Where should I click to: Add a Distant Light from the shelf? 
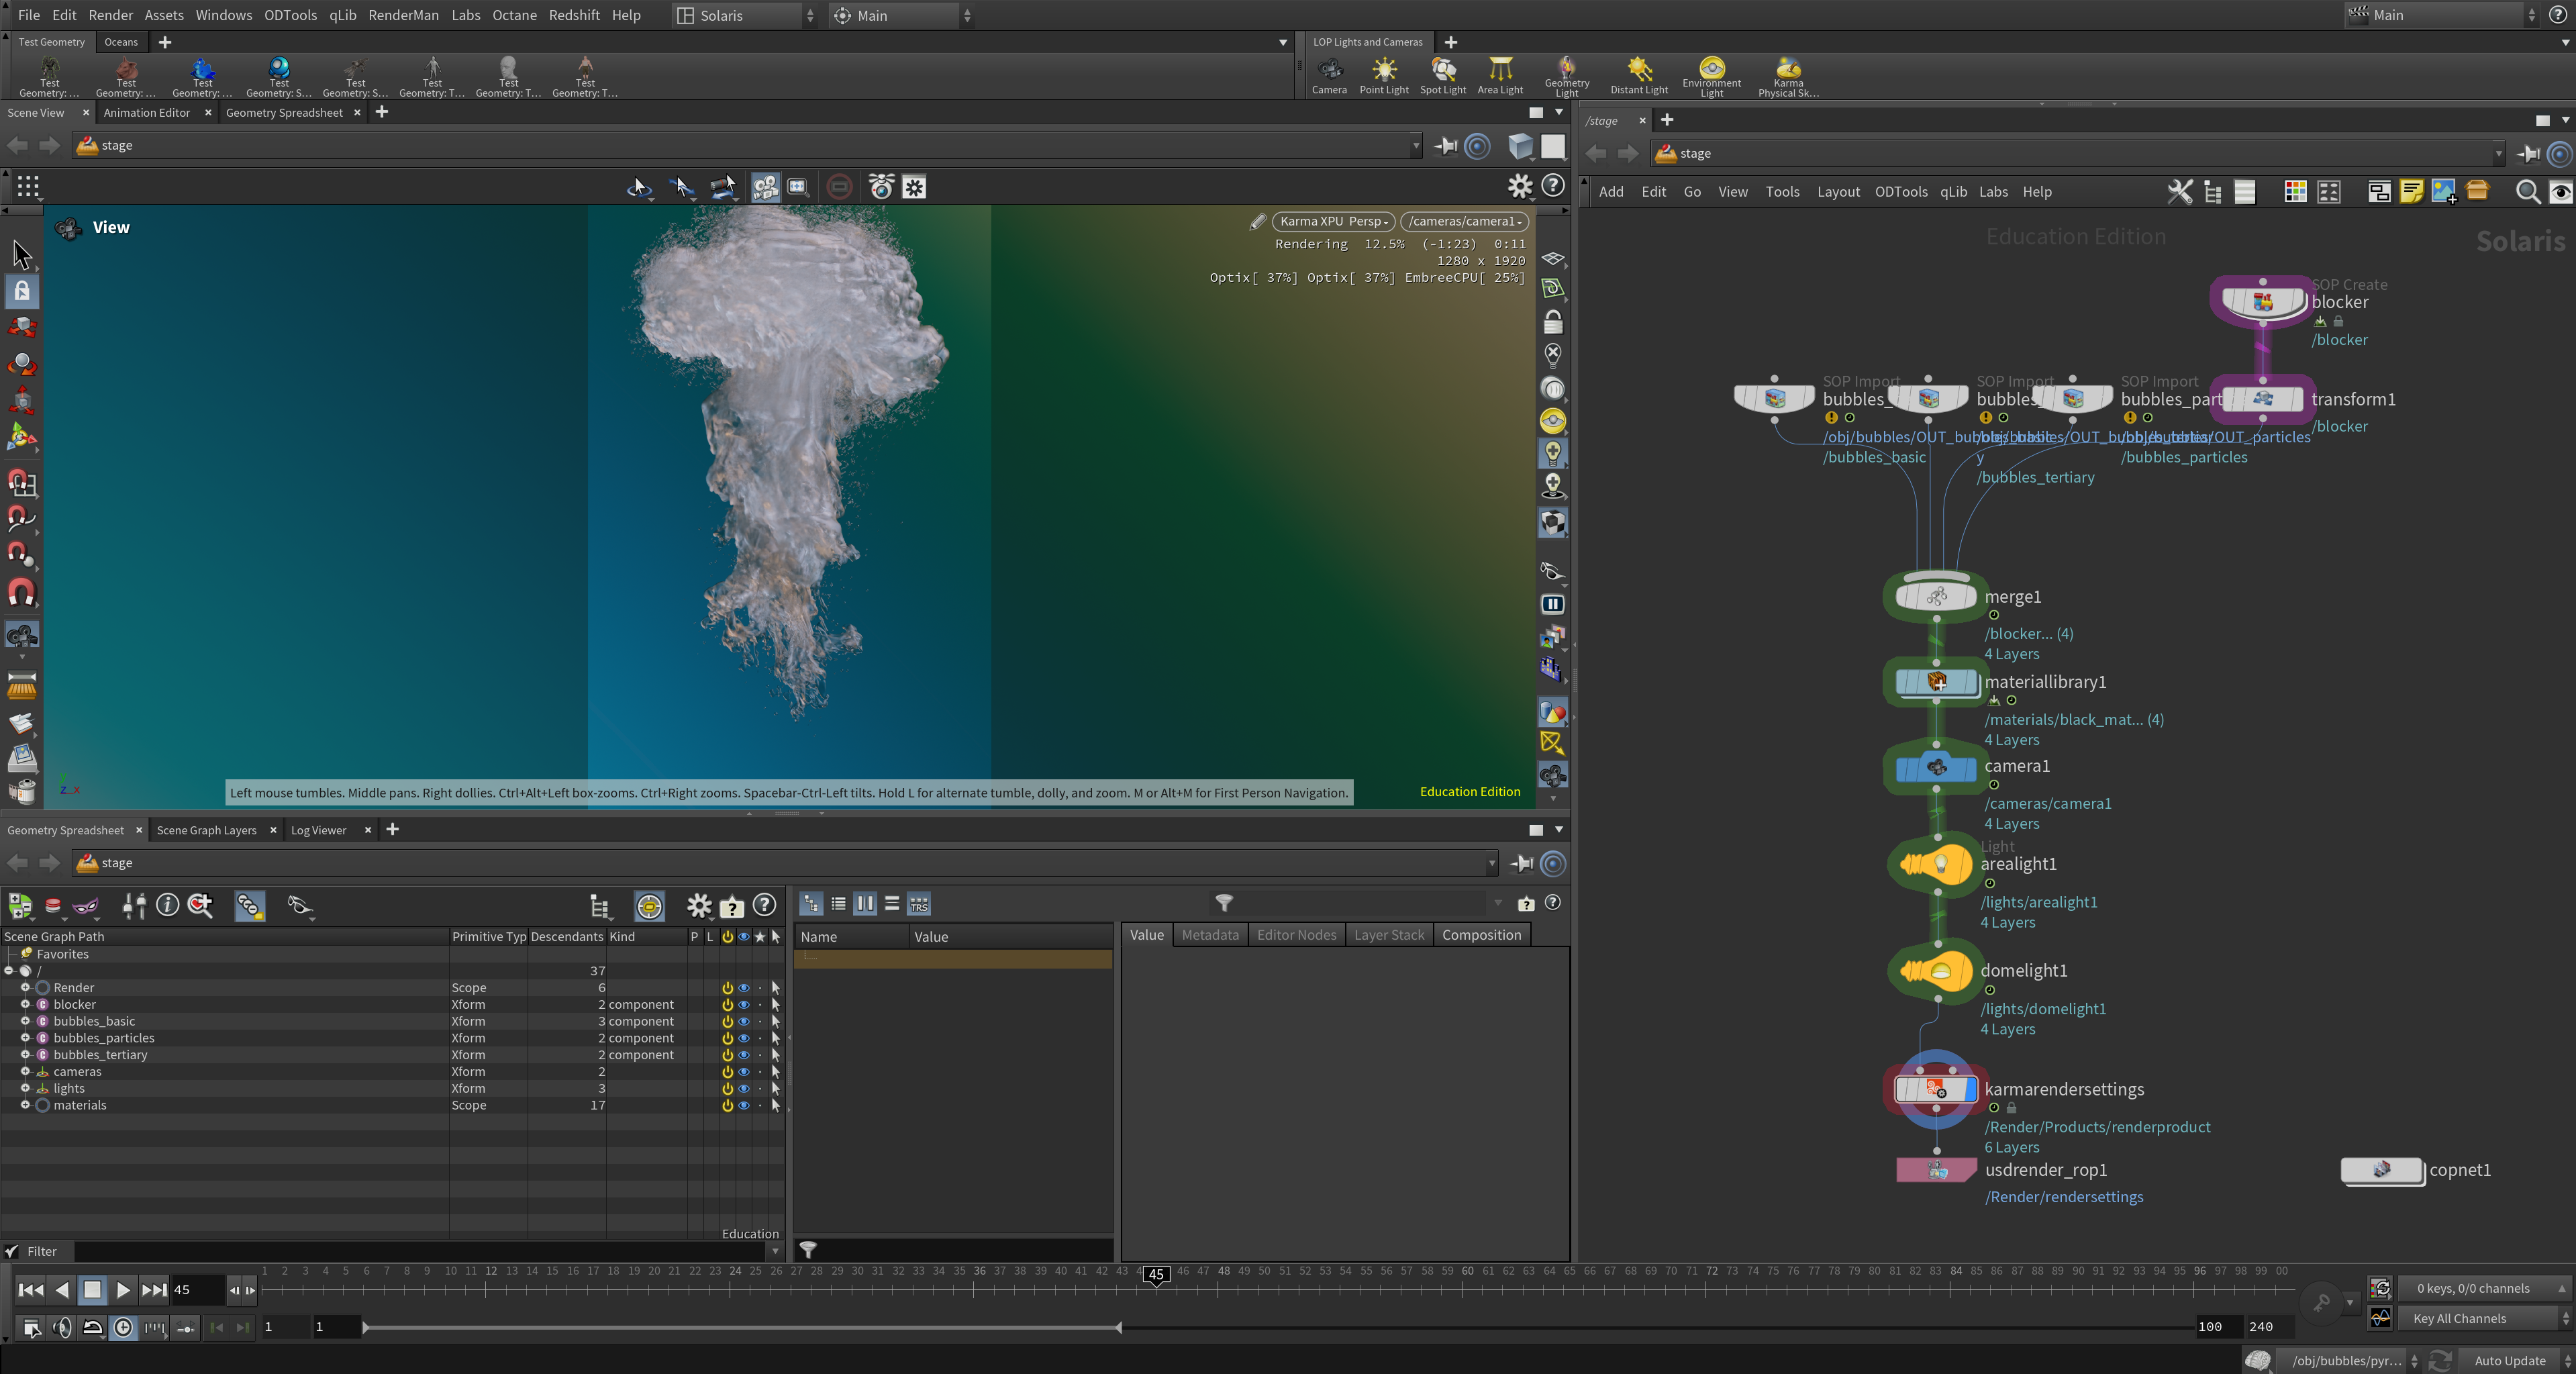tap(1639, 76)
